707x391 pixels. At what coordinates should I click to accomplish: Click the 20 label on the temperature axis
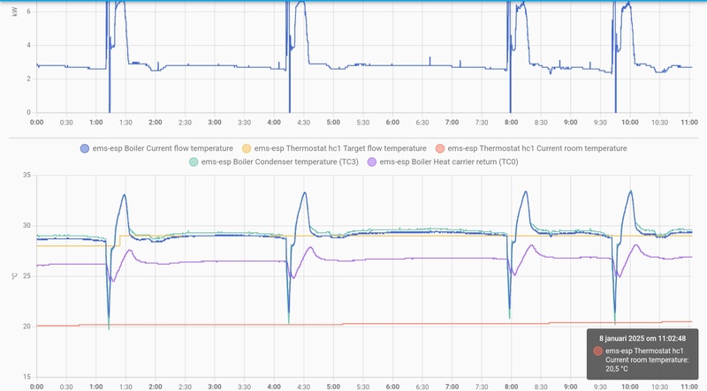click(x=27, y=327)
